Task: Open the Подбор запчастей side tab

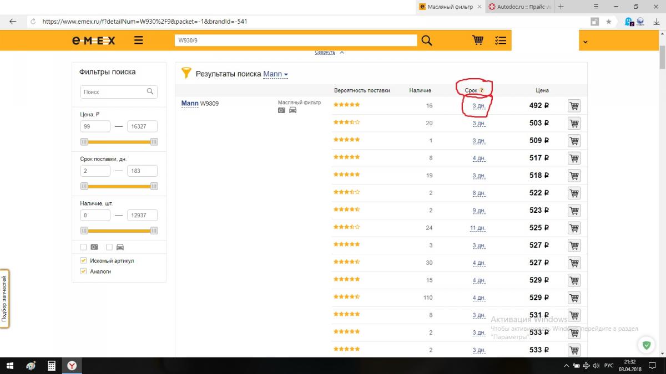Action: (x=4, y=299)
